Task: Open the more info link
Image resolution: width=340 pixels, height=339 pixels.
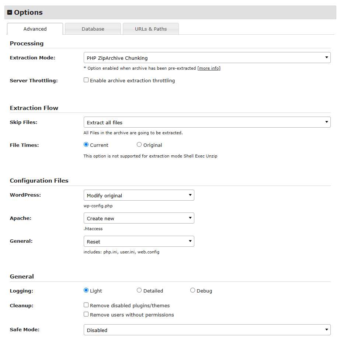Action: (209, 68)
